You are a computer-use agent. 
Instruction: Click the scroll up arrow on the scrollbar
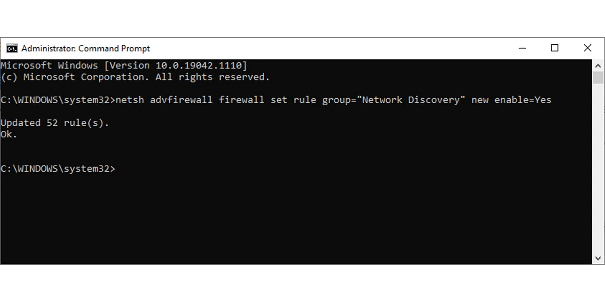(598, 65)
